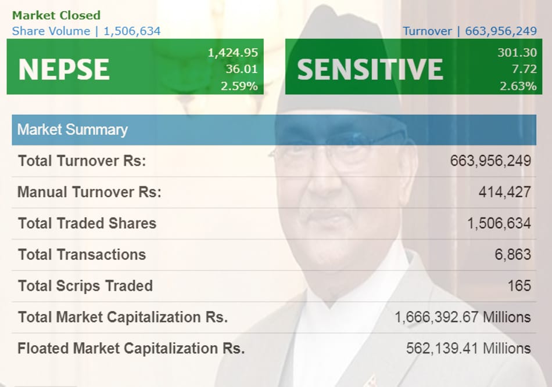Select the Manual Turnover Rs row
The width and height of the screenshot is (552, 387).
pyautogui.click(x=274, y=192)
